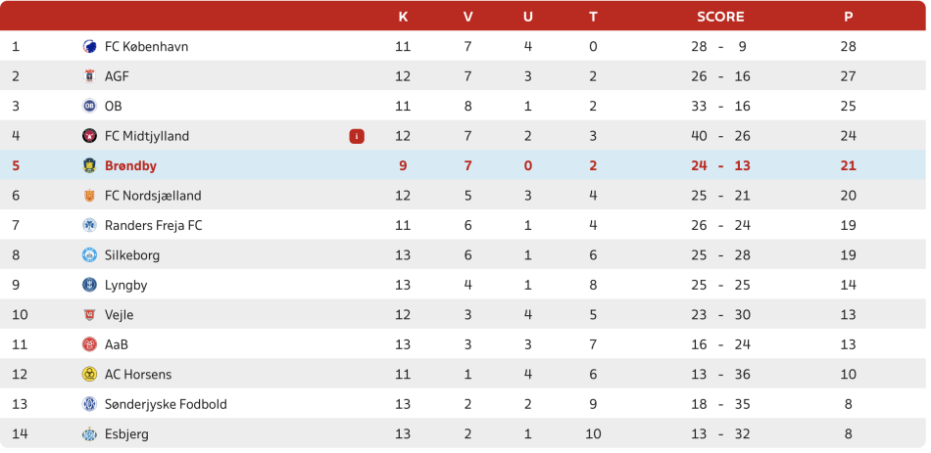Click the Esbjerg club crest
The image size is (931, 453).
89,434
